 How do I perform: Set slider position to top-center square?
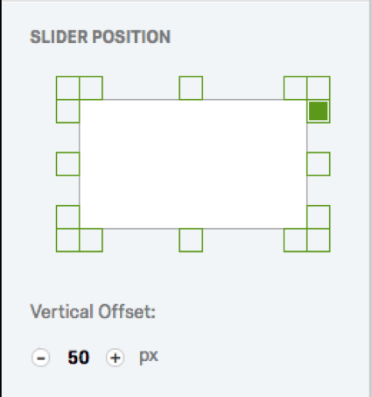(191, 88)
